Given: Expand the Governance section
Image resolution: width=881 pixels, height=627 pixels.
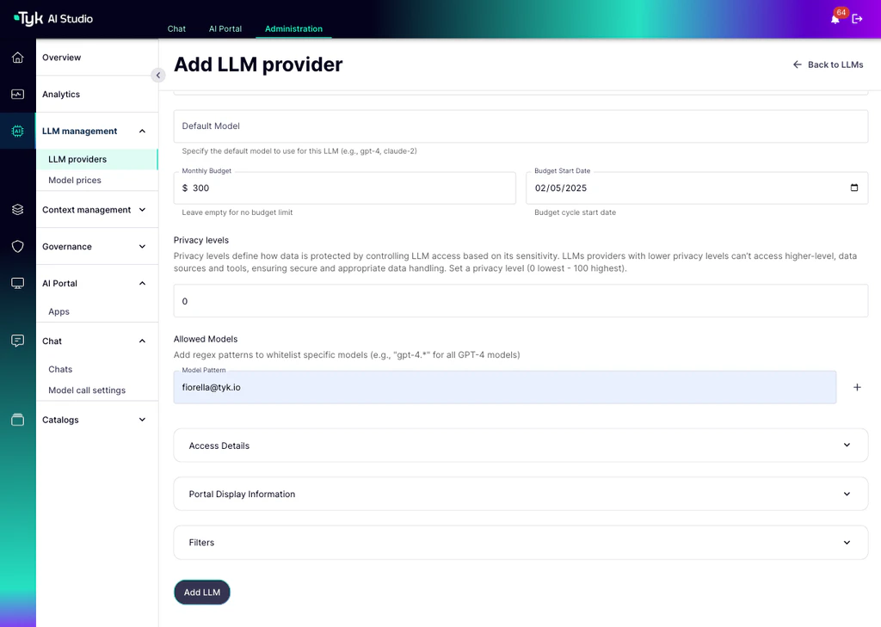Looking at the screenshot, I should [x=142, y=247].
